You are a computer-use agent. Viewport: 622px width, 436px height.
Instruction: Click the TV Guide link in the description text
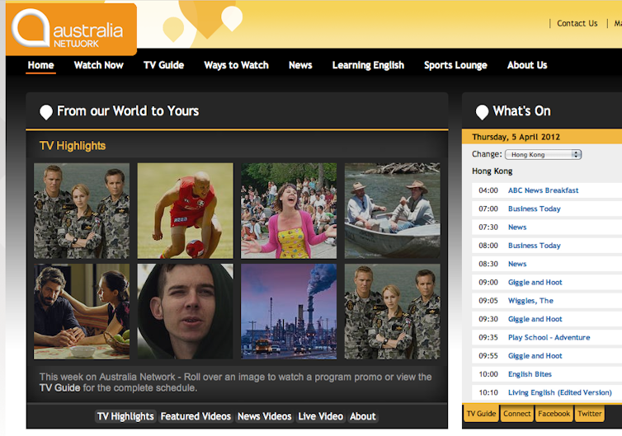click(59, 387)
